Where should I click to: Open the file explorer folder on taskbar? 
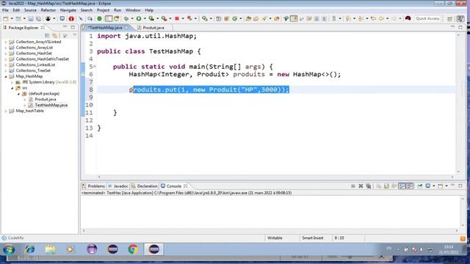point(51,249)
